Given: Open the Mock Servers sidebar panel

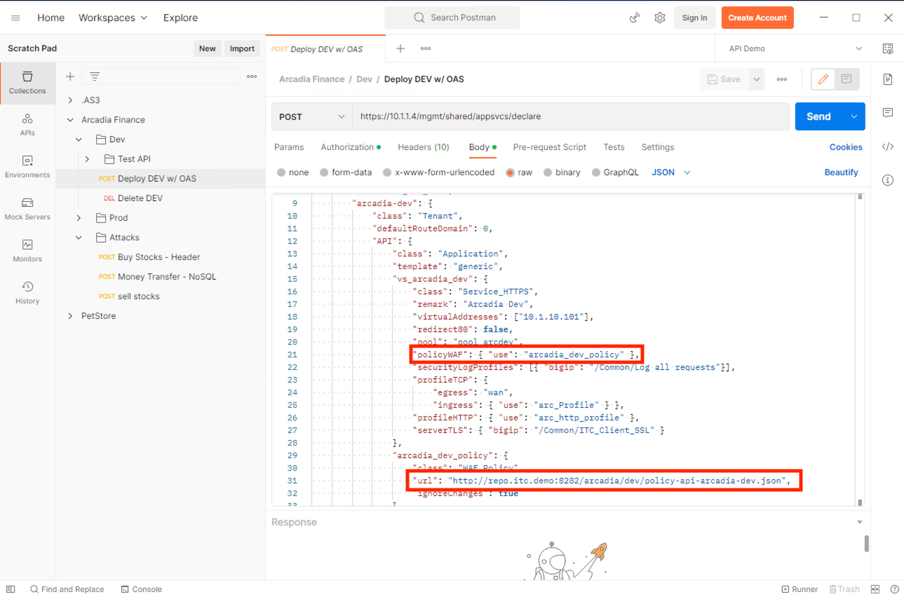Looking at the screenshot, I should coord(27,209).
